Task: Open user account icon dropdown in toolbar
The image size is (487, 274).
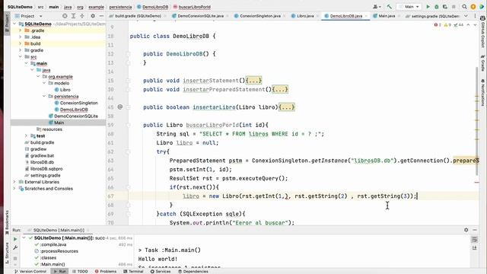Action: (x=377, y=7)
